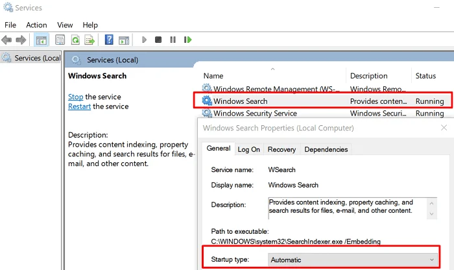Click the Restart the service link
The width and height of the screenshot is (454, 270).
click(79, 106)
